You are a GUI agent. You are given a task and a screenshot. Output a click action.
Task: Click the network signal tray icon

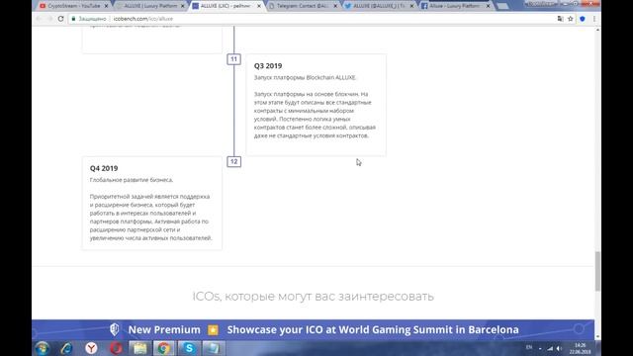coord(550,348)
